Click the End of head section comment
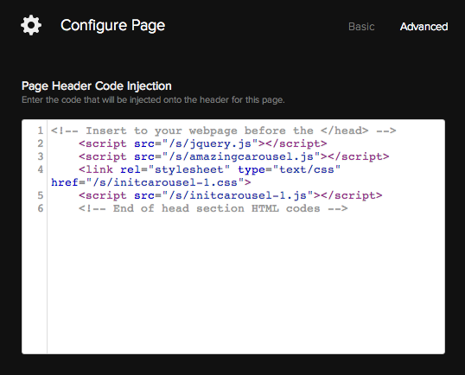Image resolution: width=465 pixels, height=375 pixels. (x=213, y=208)
